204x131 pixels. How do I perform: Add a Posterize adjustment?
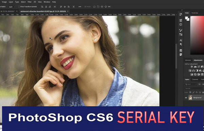[x=195, y=74]
